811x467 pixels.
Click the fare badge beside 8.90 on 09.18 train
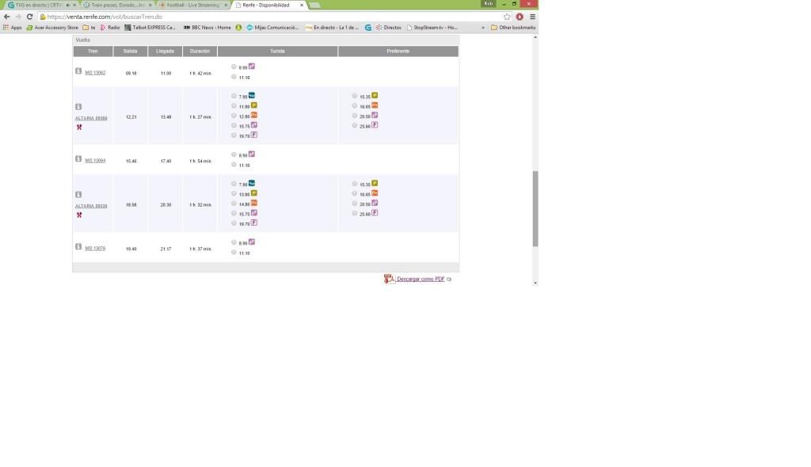coord(252,66)
